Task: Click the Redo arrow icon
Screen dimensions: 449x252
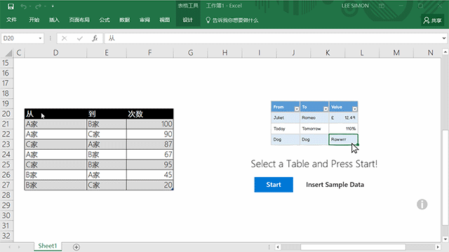Action: [x=38, y=6]
